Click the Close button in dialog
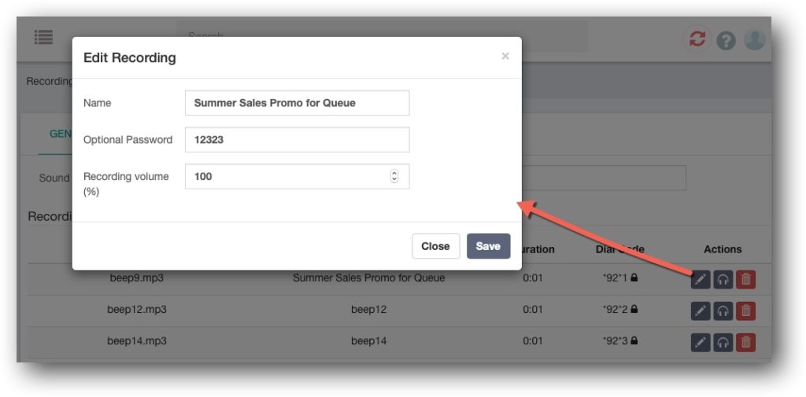806x397 pixels. click(435, 246)
